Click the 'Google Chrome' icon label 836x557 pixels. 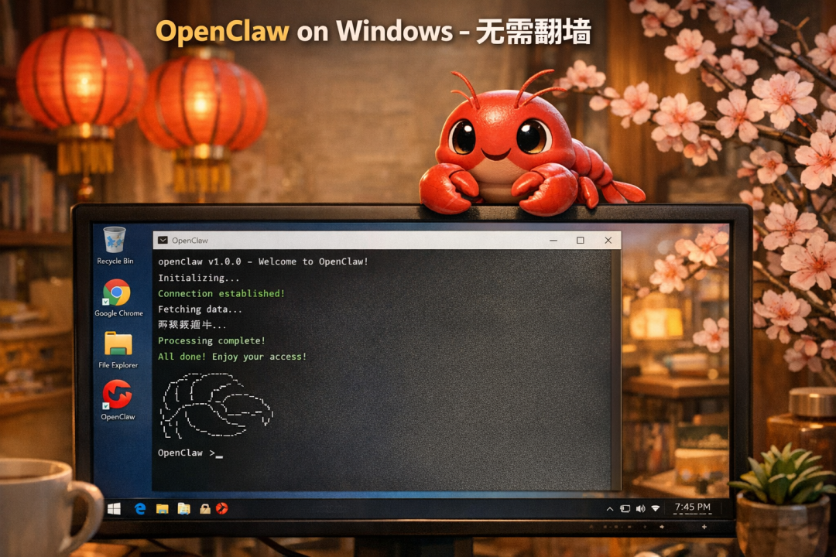coord(118,313)
